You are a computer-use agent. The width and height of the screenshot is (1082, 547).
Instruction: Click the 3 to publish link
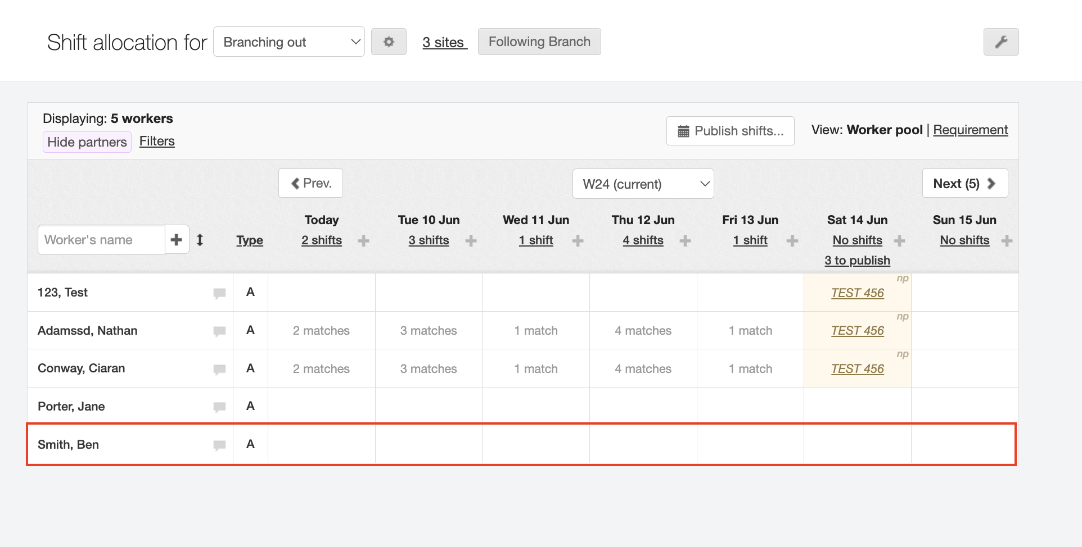pos(857,261)
